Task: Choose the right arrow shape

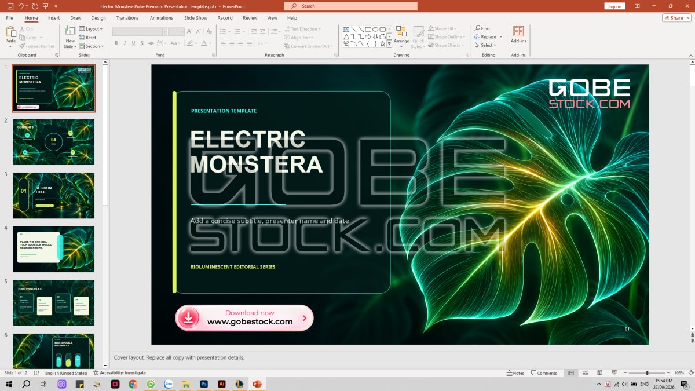Action: pyautogui.click(x=368, y=36)
